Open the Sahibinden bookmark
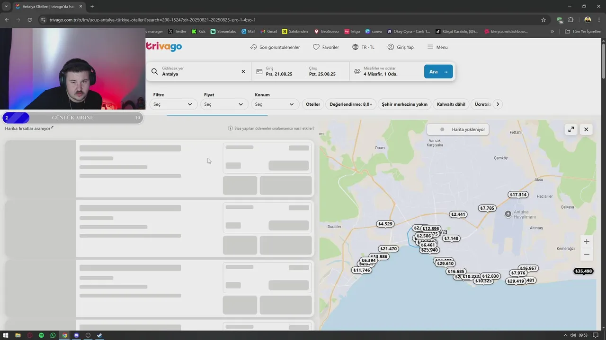606x340 pixels. tap(295, 32)
